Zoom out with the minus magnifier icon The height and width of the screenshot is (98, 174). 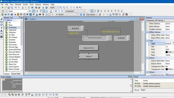(x=64, y=8)
